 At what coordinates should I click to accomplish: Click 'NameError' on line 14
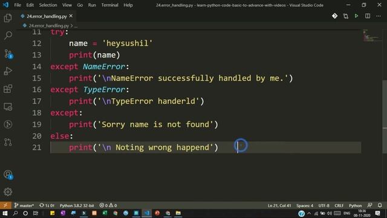click(104, 67)
